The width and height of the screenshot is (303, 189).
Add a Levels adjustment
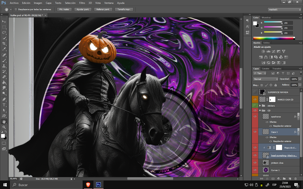tap(268, 51)
